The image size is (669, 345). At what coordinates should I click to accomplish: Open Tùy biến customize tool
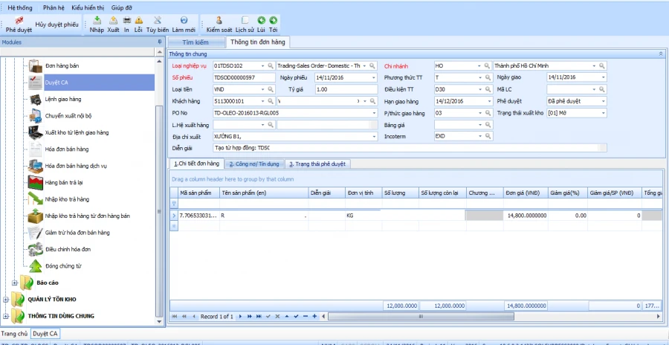tap(158, 25)
